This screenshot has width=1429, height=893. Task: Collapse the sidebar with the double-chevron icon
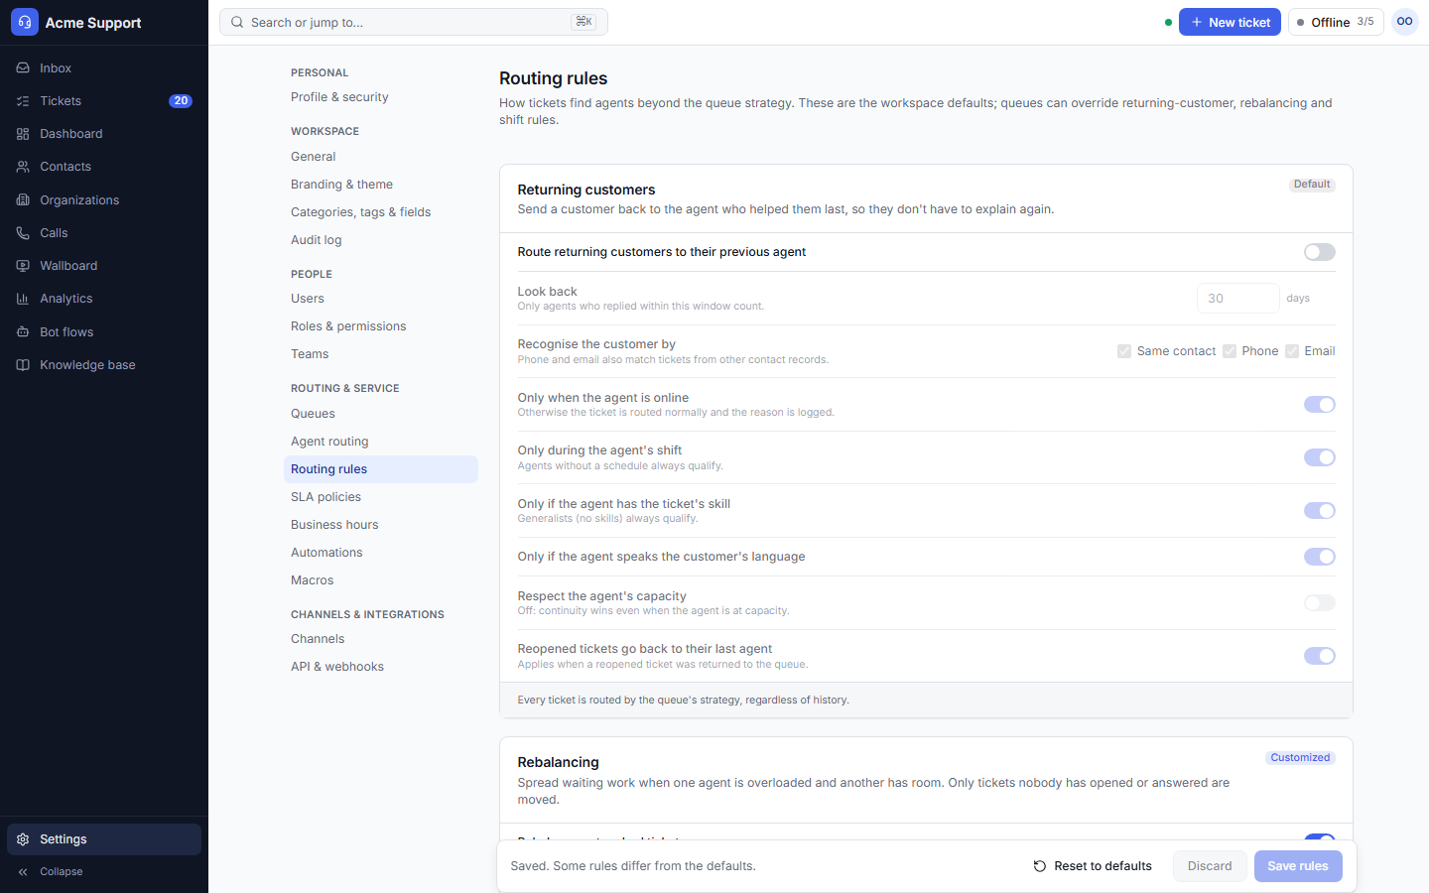point(23,872)
